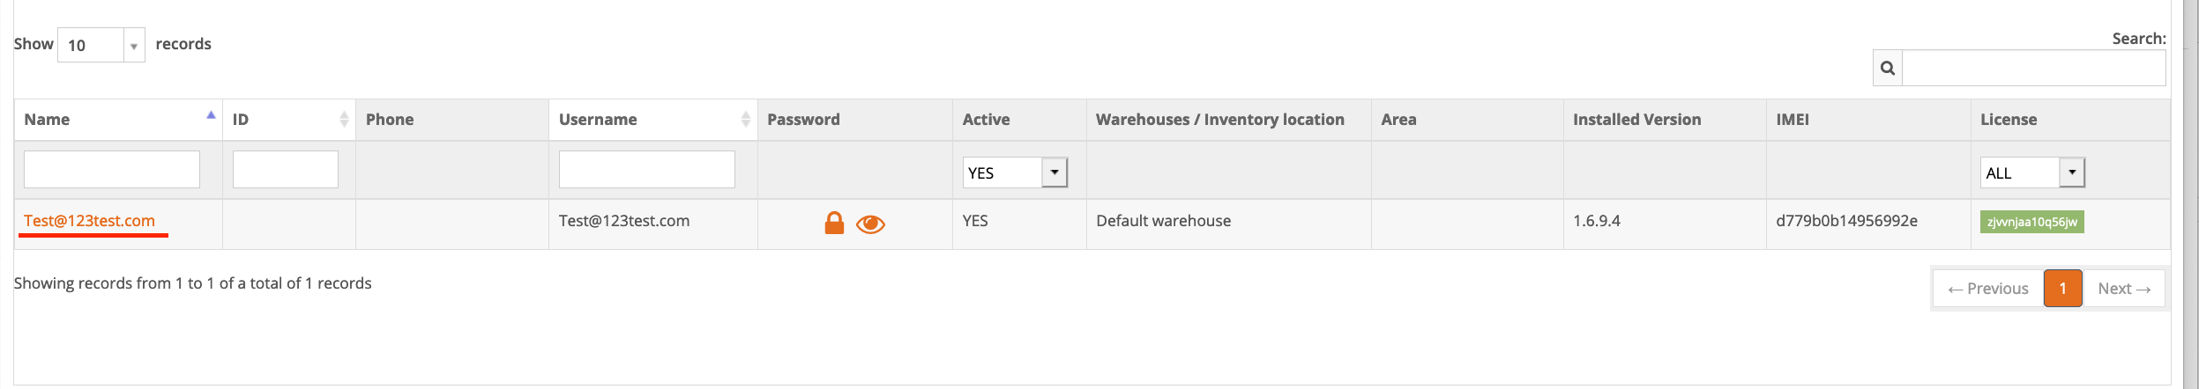Click the Name filter input box
Viewport: 2199px width, 389px height.
[x=112, y=169]
